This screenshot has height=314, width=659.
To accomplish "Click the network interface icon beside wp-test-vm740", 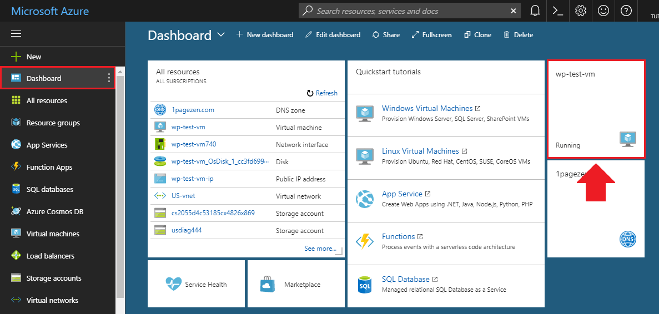I will (160, 144).
